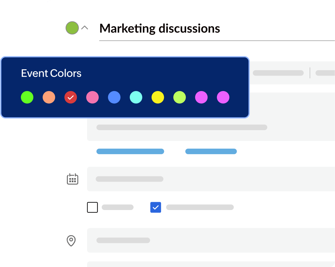Choose the pink event color

pos(92,97)
